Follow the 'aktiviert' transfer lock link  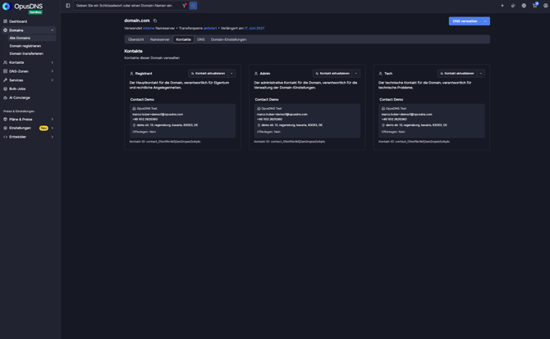click(210, 28)
